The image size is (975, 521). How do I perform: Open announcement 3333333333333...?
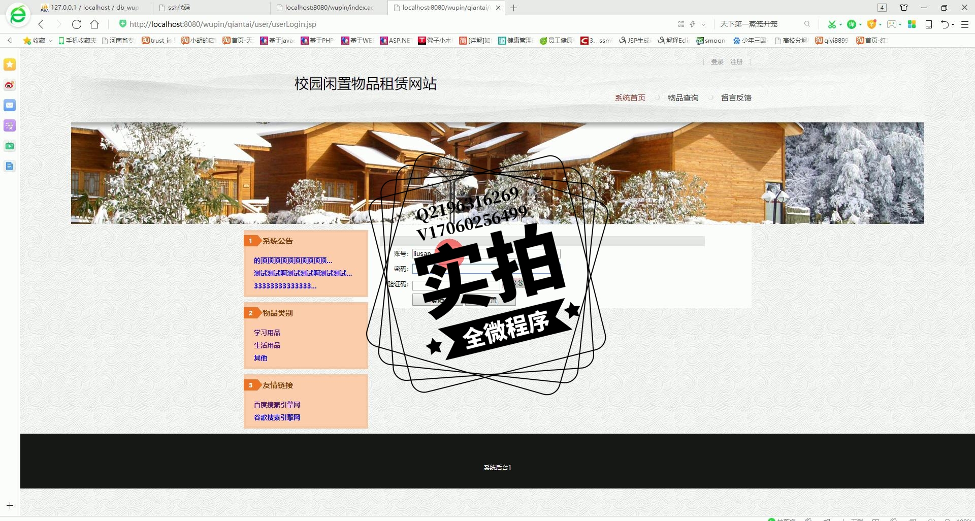[285, 286]
